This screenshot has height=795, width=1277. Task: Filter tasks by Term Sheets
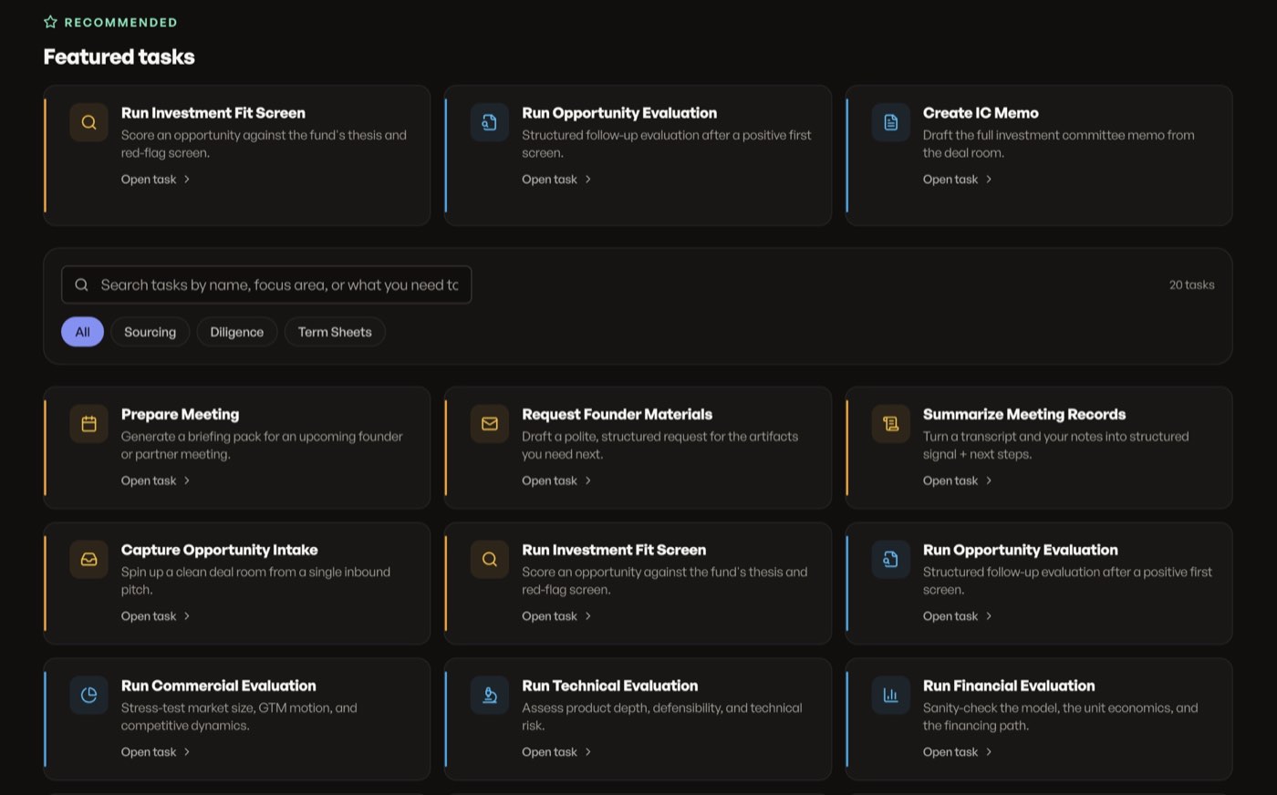point(335,332)
